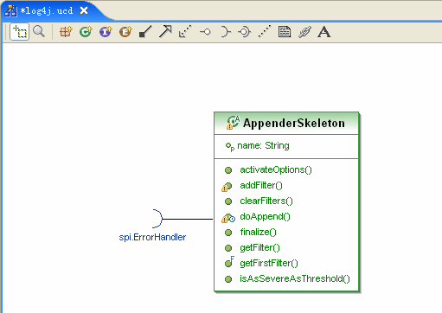
Task: Select the generalization arrow tool
Action: point(165,31)
